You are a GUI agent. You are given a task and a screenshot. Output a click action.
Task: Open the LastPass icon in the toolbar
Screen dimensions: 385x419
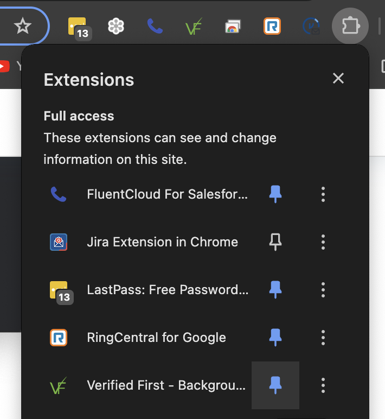click(79, 29)
